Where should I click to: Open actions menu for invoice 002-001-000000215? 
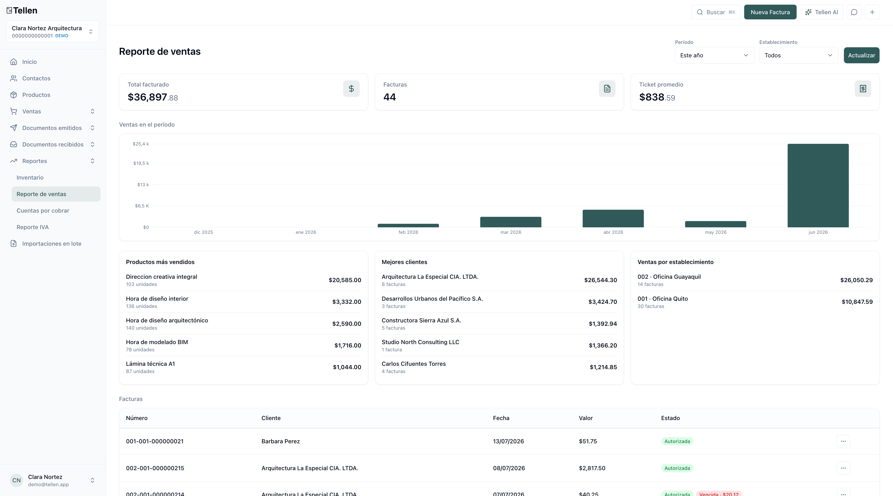[843, 468]
